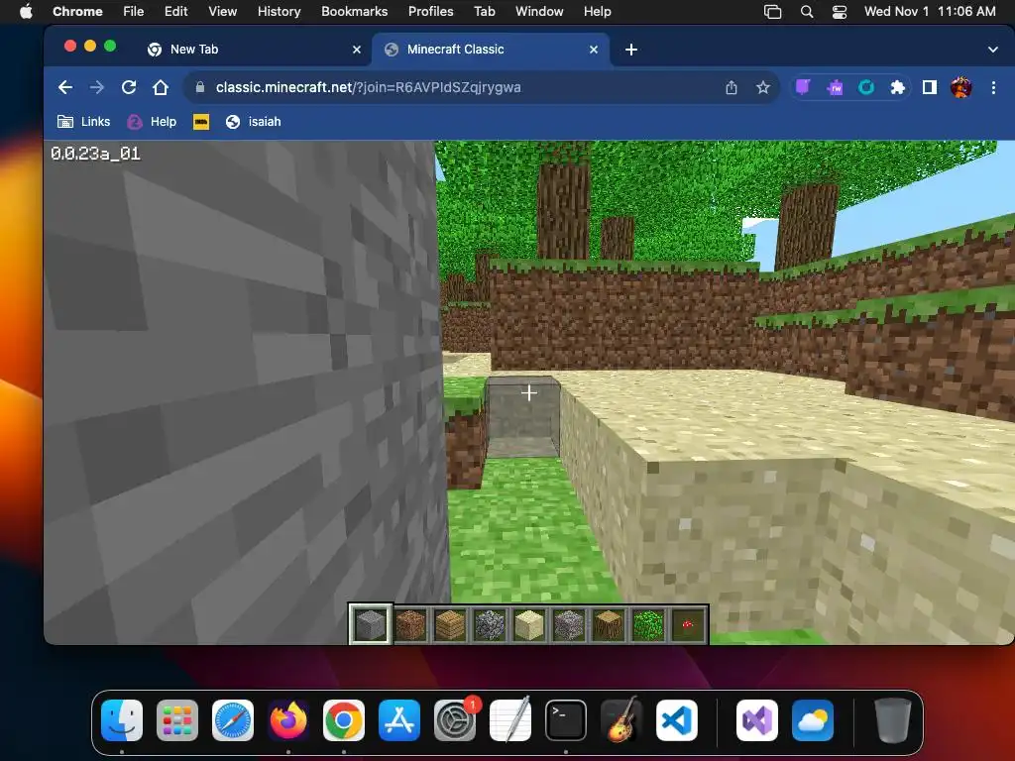Open the Edit menu

(176, 12)
